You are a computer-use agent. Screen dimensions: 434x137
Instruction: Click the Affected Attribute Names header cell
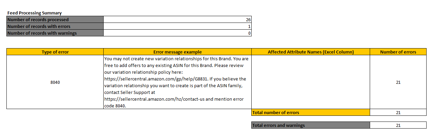pyautogui.click(x=311, y=52)
